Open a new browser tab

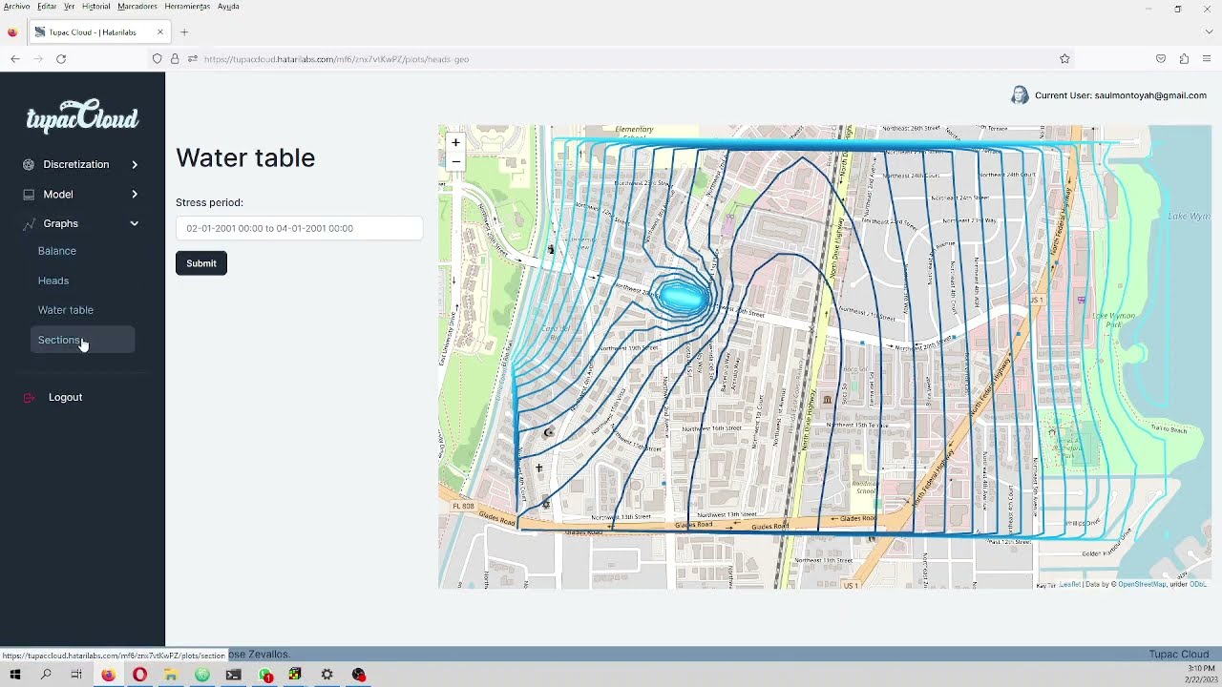(184, 31)
